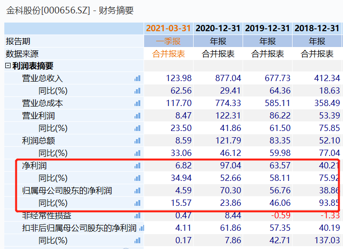The height and width of the screenshot is (249, 343).
Task: Click the 金科股份[000656.SZ] - 财务摘要 title
Action: pos(70,11)
